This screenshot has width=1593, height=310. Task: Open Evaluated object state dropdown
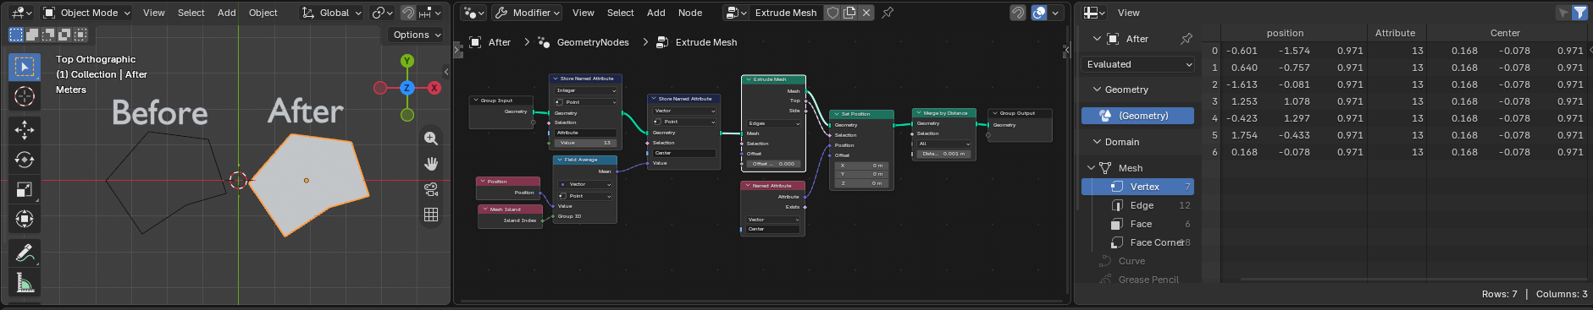pos(1138,64)
